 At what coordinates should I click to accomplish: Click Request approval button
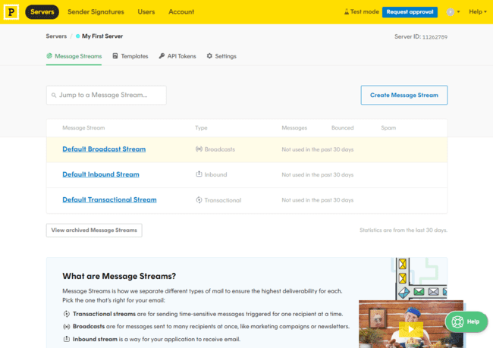(x=410, y=12)
